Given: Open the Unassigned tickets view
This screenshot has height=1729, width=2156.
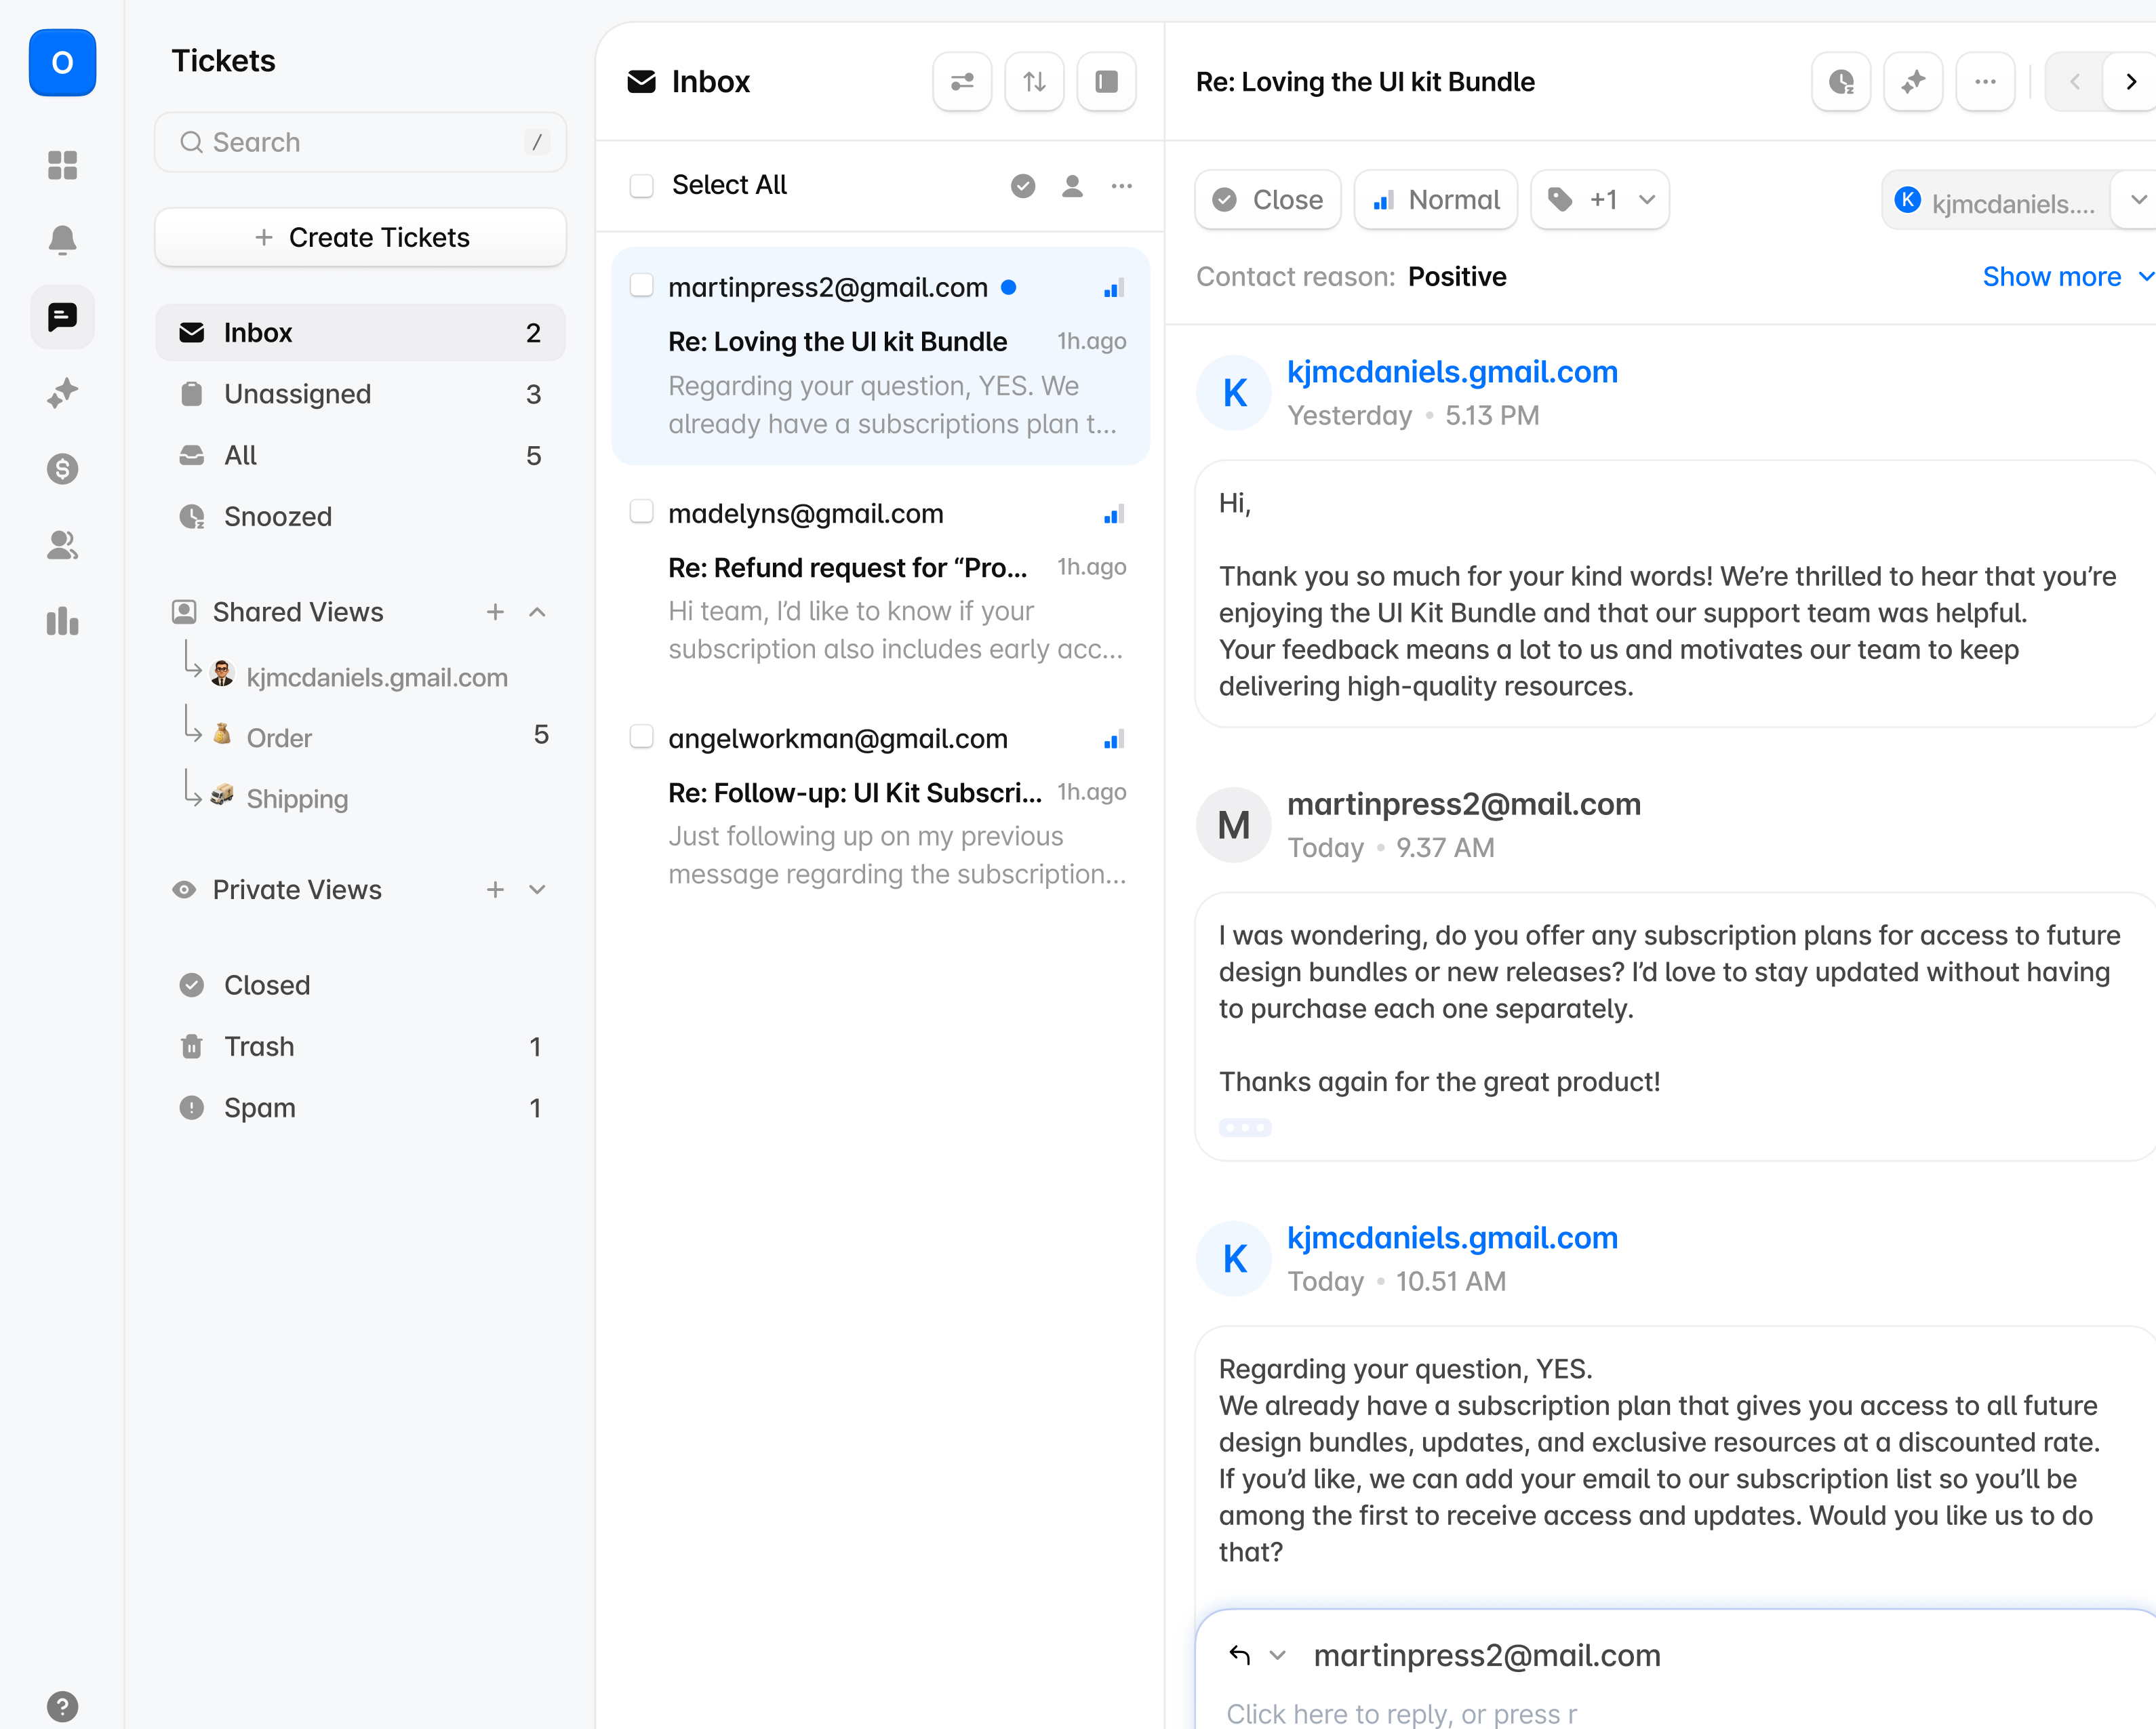Looking at the screenshot, I should [298, 394].
